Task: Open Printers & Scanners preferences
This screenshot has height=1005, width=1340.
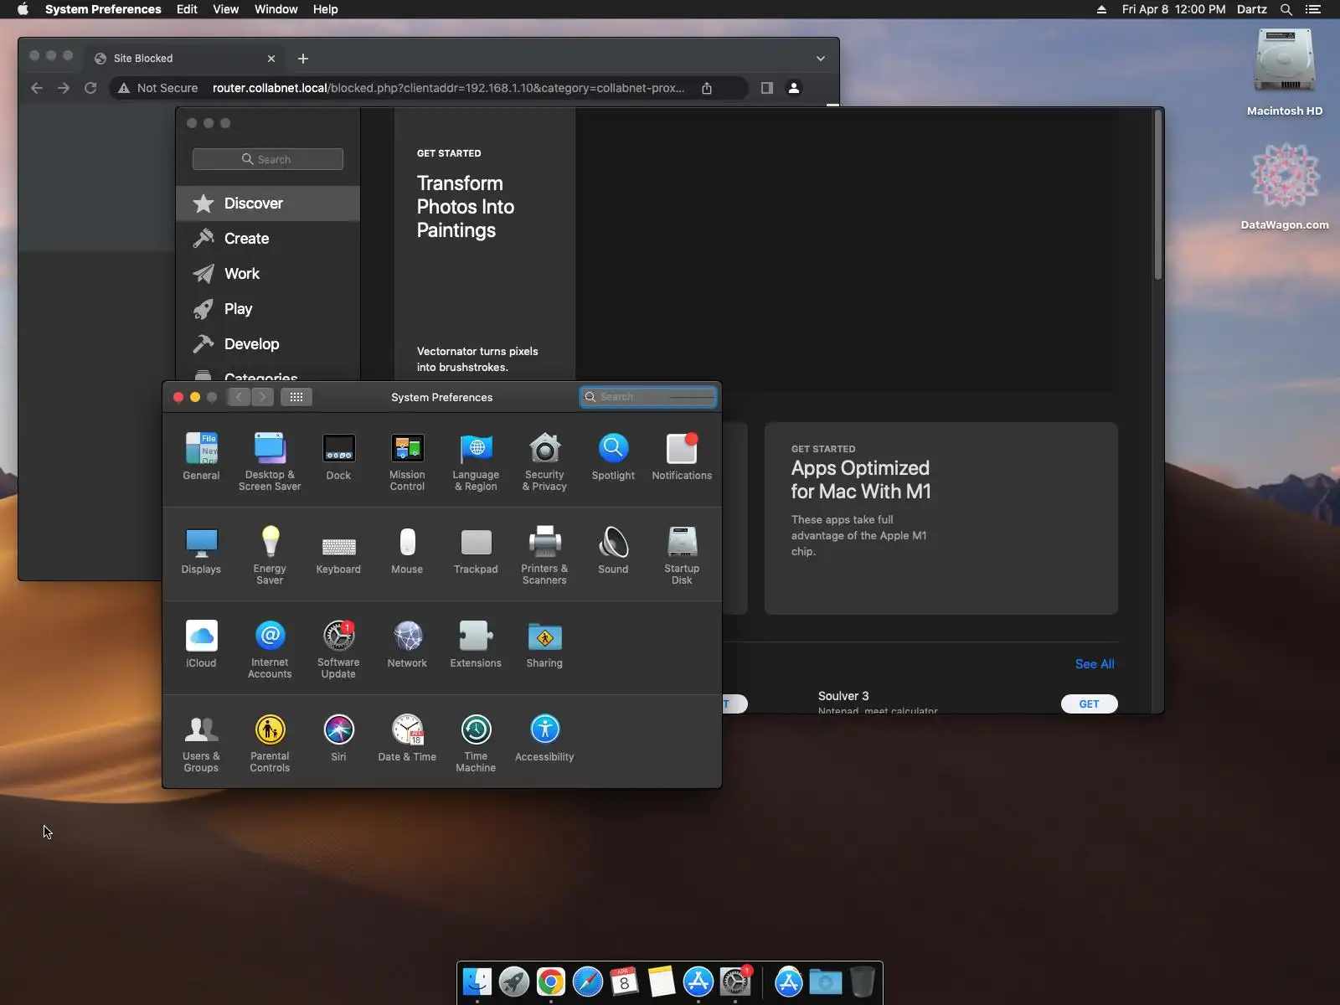Action: (544, 555)
